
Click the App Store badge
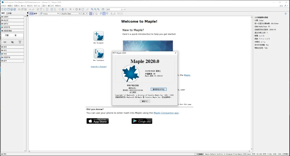97,121
